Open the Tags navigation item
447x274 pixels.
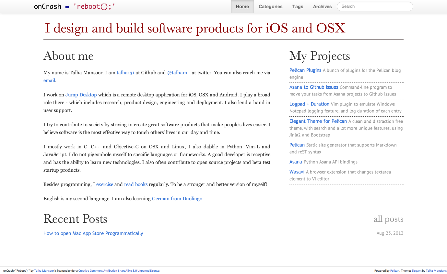[x=298, y=6]
